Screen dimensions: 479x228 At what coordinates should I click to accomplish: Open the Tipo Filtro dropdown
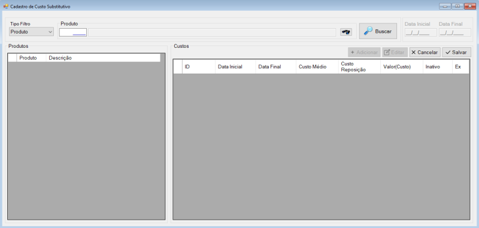pos(31,32)
